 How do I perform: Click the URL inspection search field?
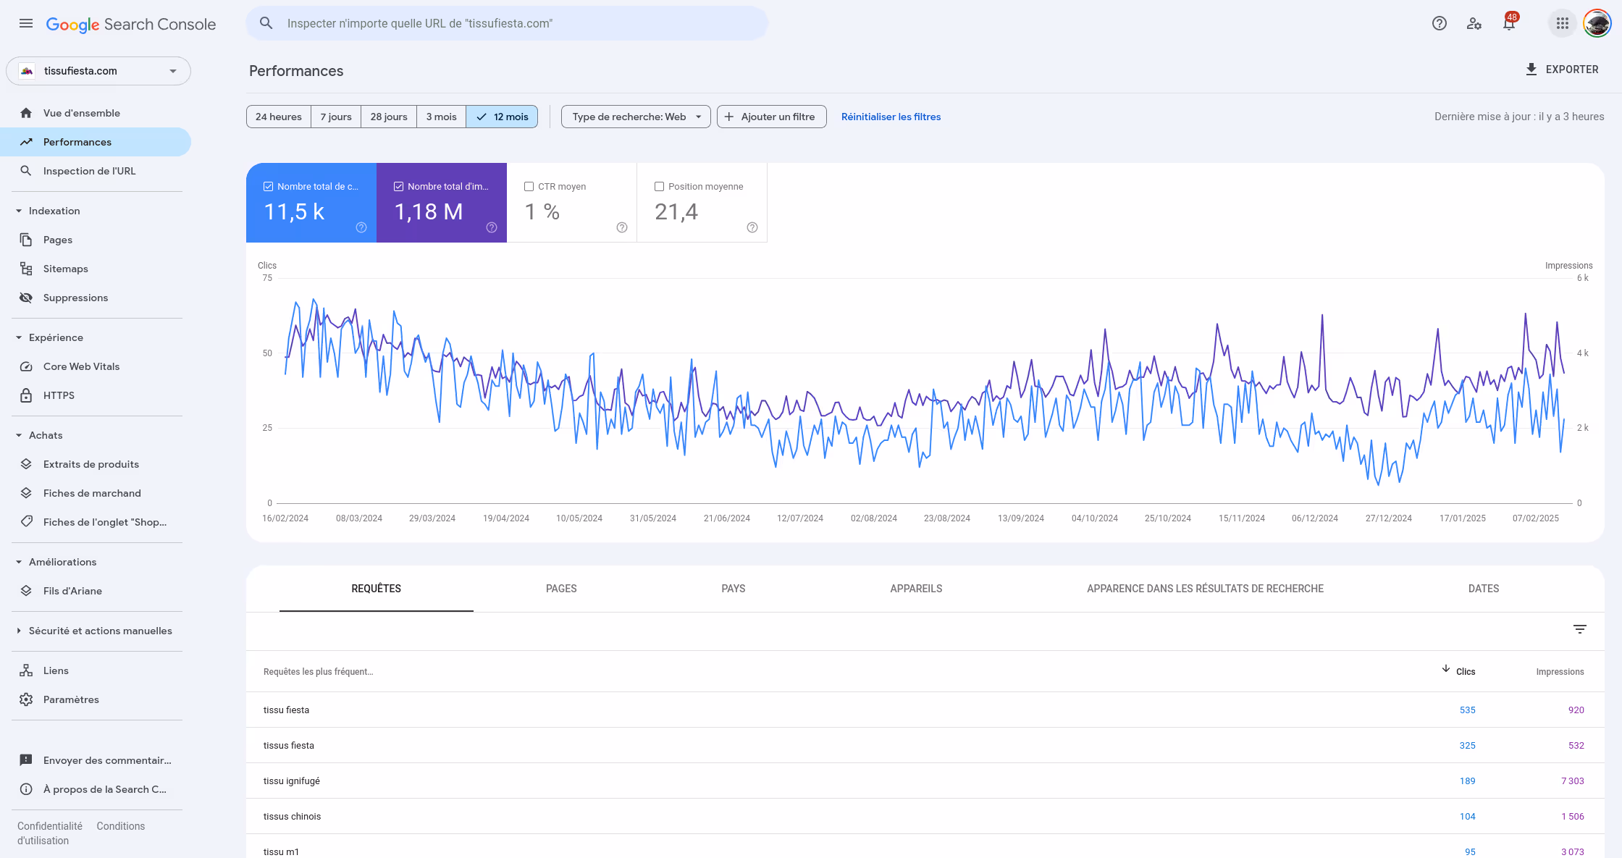507,23
